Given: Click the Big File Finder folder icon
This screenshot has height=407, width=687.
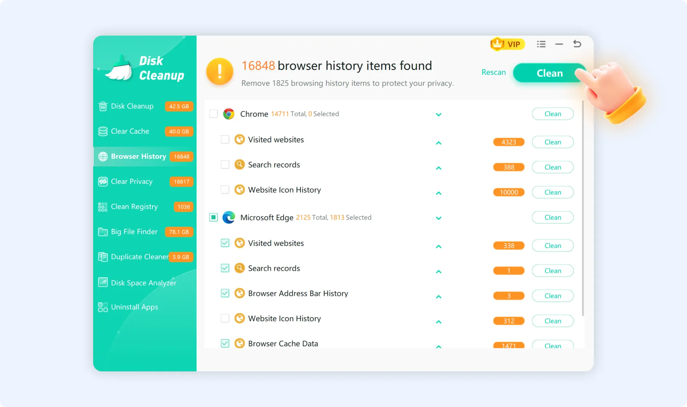Looking at the screenshot, I should [102, 231].
